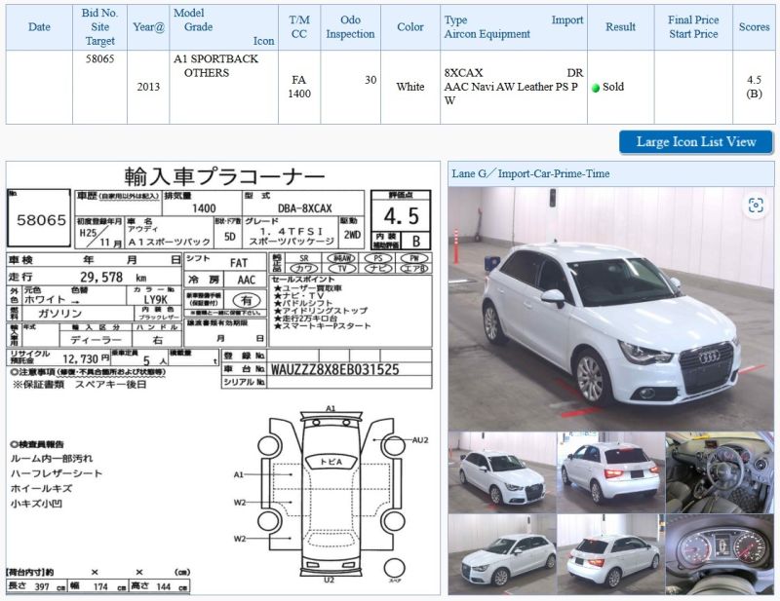Click the White color cell
Image resolution: width=780 pixels, height=601 pixels.
pos(409,87)
